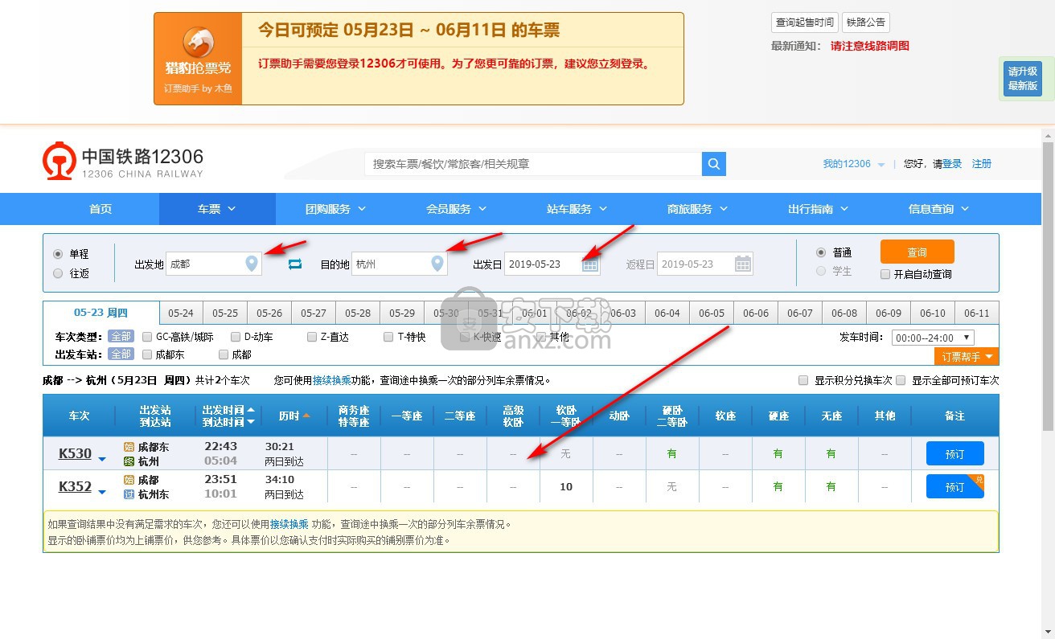Viewport: 1055px width, 639px height.
Task: Open the 会员服务 menu
Action: (x=456, y=209)
